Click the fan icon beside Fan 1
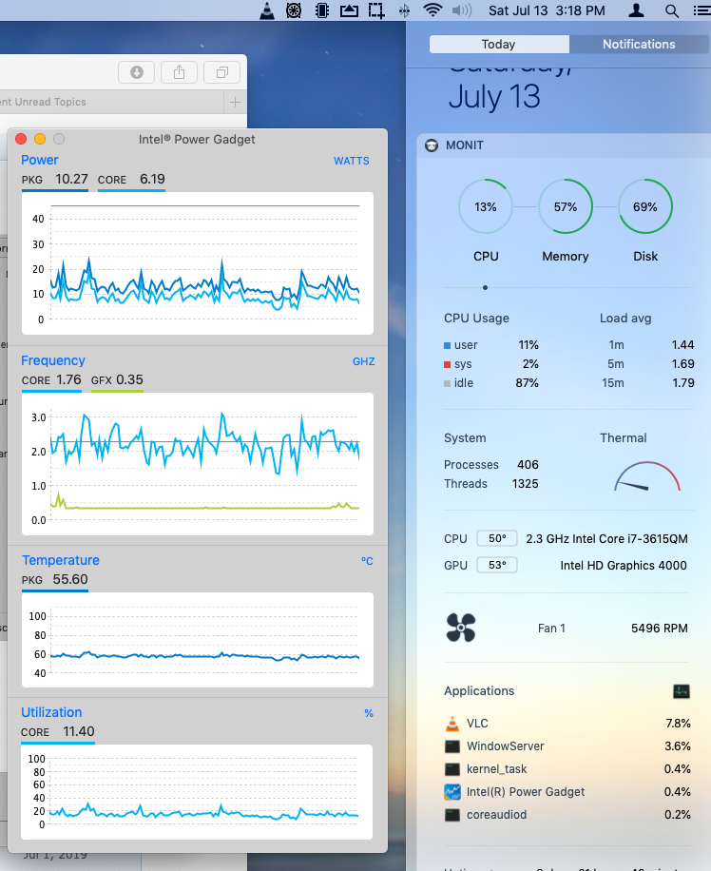This screenshot has height=871, width=711. pos(461,628)
